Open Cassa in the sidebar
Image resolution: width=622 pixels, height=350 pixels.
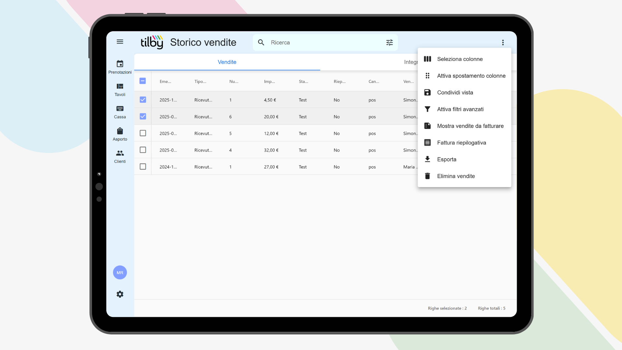tap(120, 112)
